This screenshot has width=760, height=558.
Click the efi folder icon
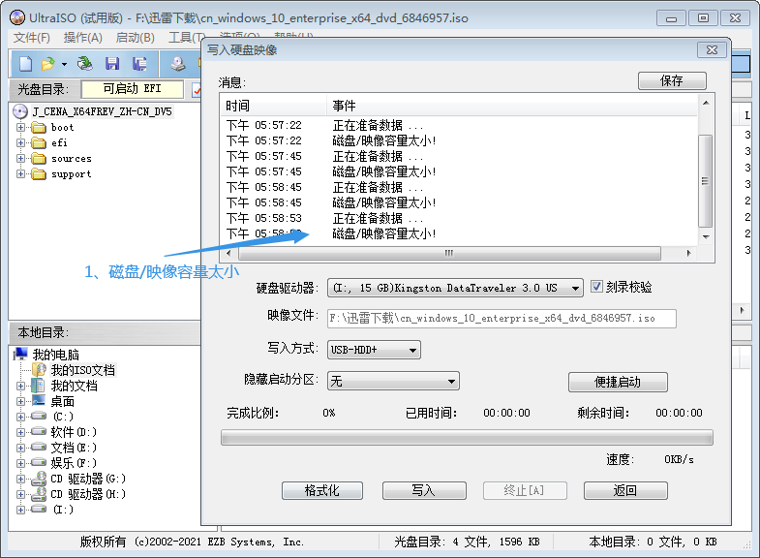point(39,143)
